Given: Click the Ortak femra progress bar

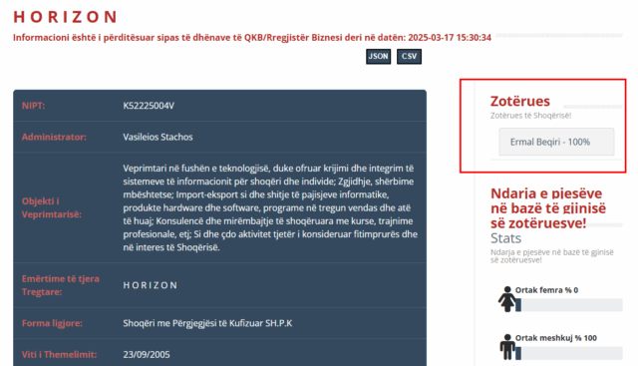Looking at the screenshot, I should 569,305.
